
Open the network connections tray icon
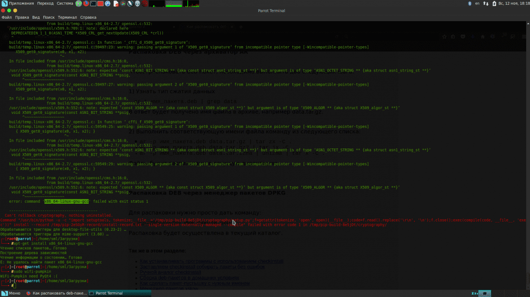[486, 3]
